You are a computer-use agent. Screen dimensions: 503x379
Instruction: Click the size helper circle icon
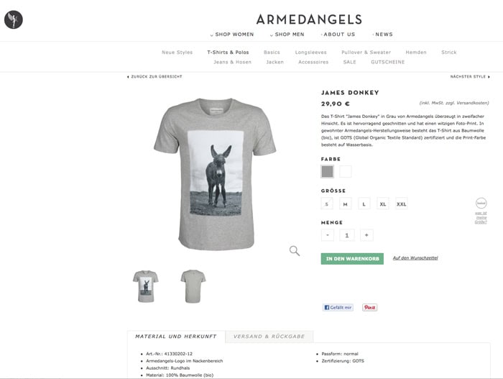pos(481,204)
